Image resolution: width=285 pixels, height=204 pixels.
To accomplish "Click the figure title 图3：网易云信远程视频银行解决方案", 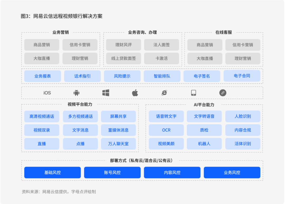I will 61,16.
